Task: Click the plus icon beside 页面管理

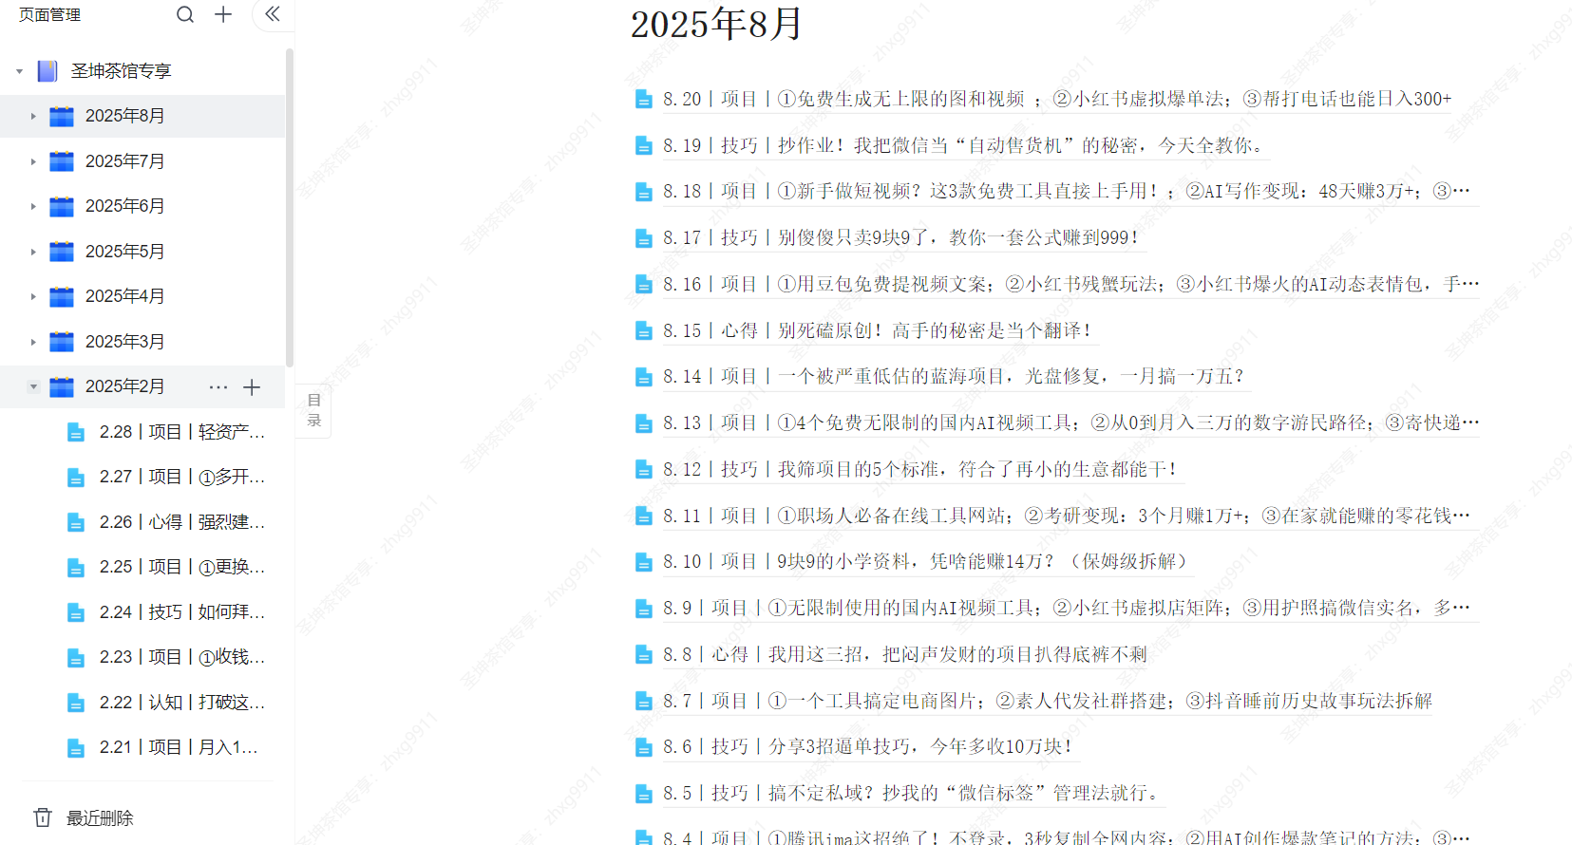Action: 223,14
